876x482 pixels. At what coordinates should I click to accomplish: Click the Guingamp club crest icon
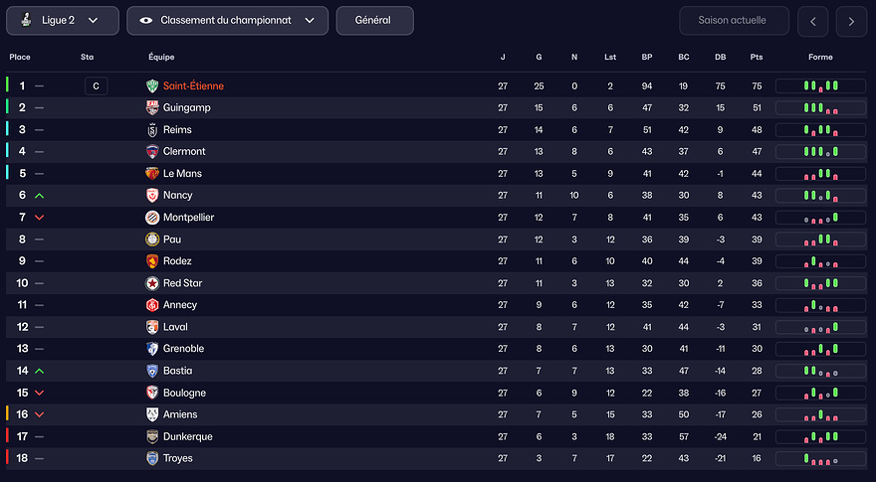click(152, 108)
